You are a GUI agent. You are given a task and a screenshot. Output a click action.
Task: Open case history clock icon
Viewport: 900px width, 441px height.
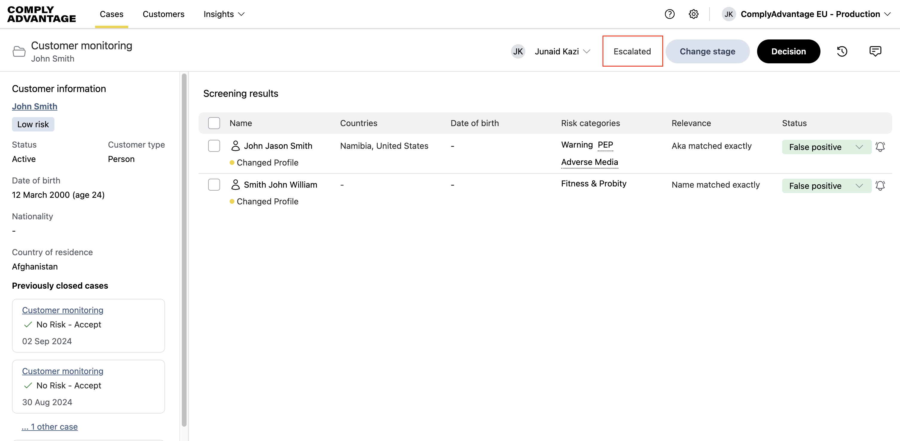point(842,51)
